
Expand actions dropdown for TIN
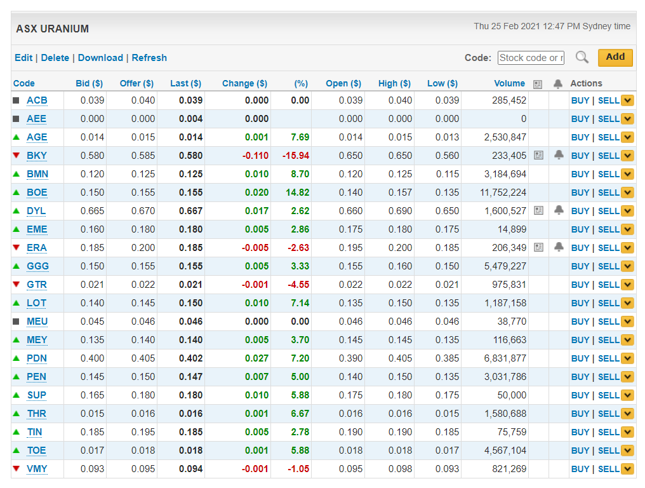(x=627, y=432)
